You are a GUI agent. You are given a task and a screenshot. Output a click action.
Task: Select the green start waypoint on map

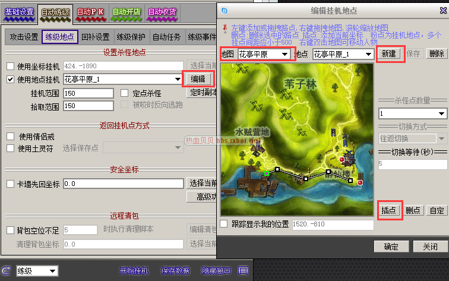pos(267,173)
